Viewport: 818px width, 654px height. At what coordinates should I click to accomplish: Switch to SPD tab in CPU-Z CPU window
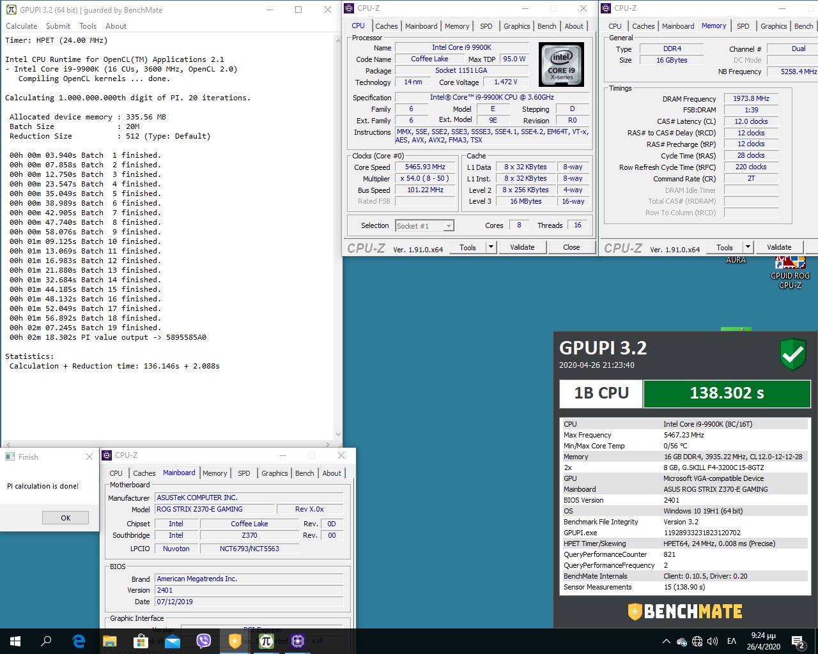pos(486,26)
